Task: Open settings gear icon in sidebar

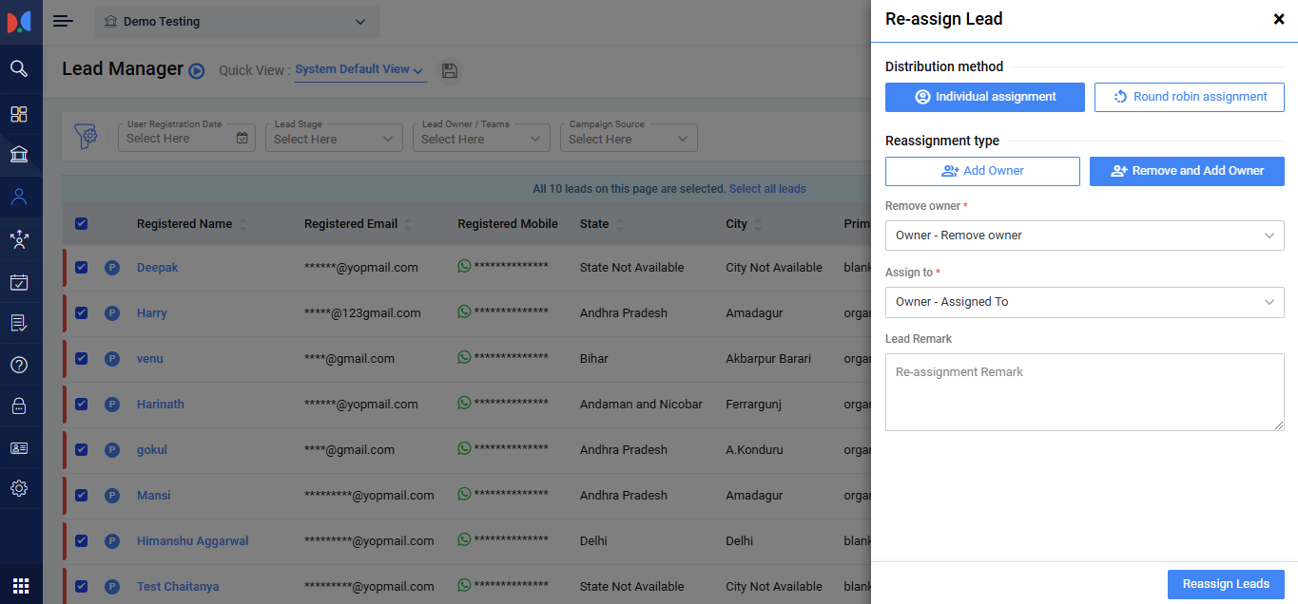Action: coord(19,488)
